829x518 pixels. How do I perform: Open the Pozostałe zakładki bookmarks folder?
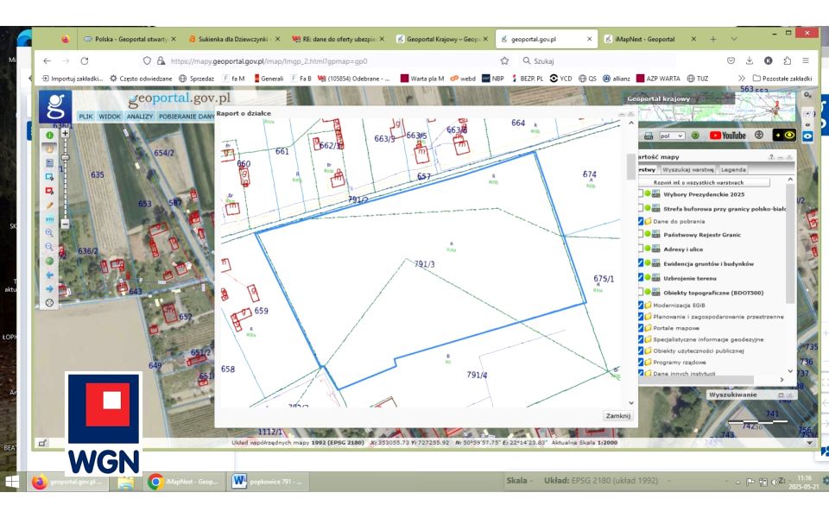click(x=782, y=79)
